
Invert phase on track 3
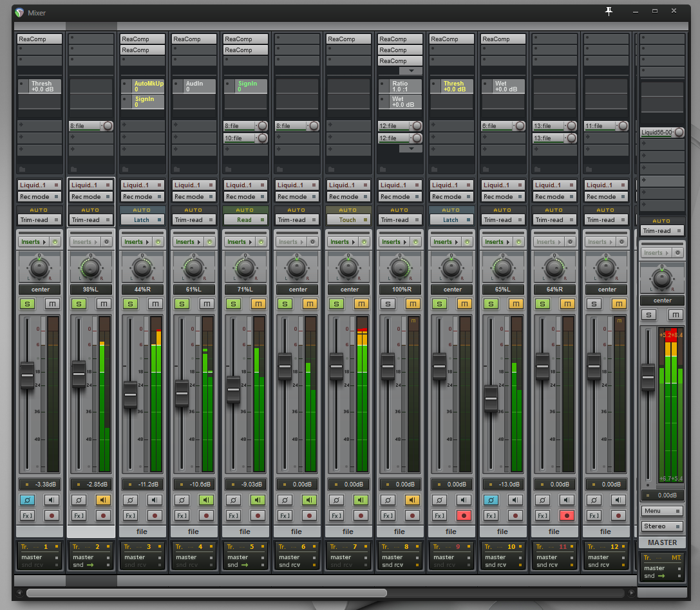tap(130, 500)
